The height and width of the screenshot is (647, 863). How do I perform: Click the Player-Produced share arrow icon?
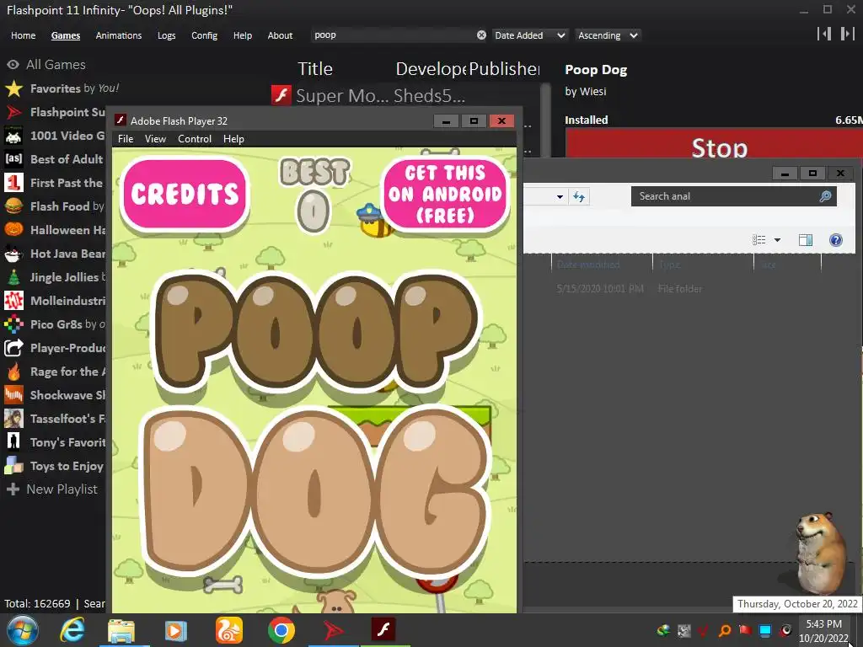(x=13, y=348)
